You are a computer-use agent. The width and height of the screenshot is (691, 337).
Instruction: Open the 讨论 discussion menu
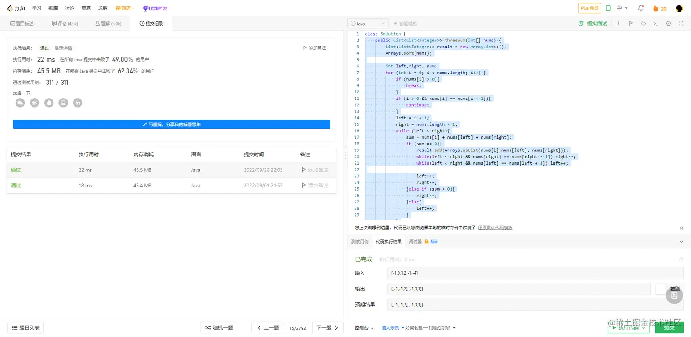[69, 8]
